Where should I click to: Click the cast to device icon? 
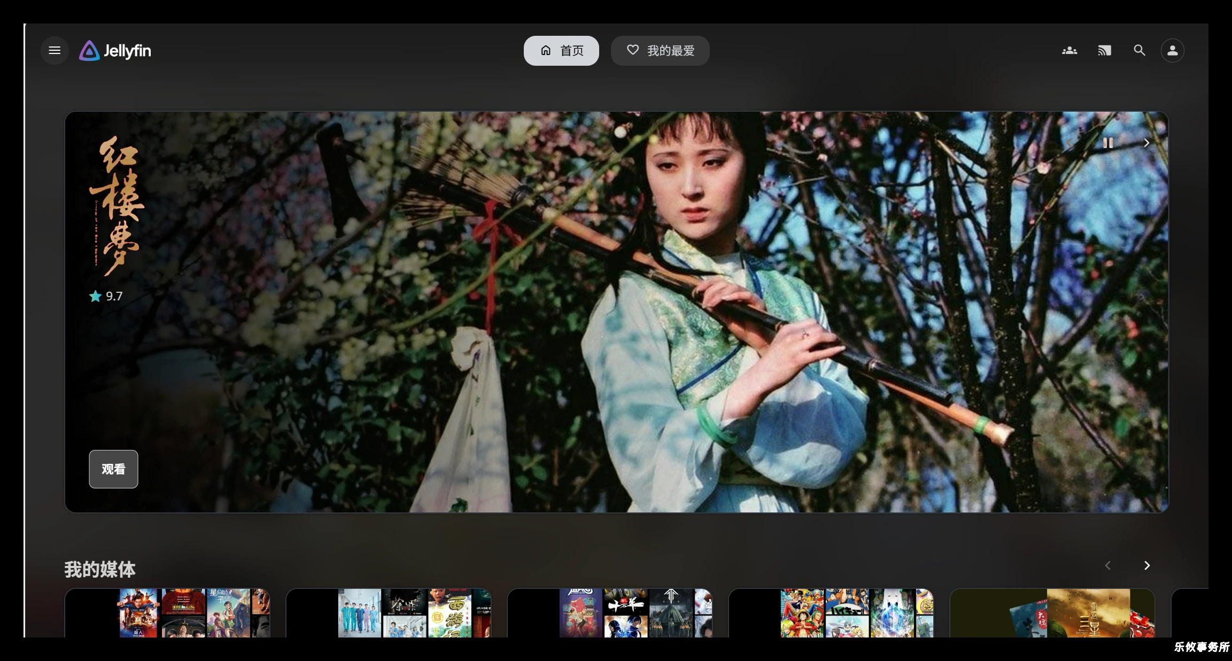1104,51
